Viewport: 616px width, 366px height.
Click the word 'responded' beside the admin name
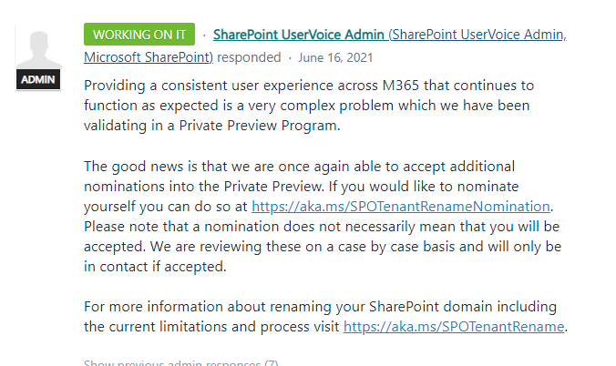[249, 57]
